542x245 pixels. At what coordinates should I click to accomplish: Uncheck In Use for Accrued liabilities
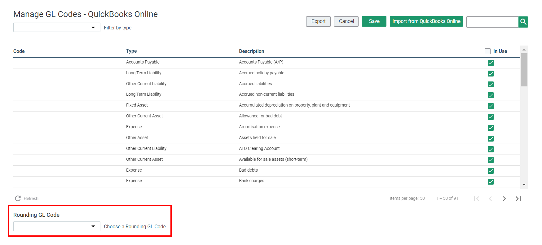(491, 84)
